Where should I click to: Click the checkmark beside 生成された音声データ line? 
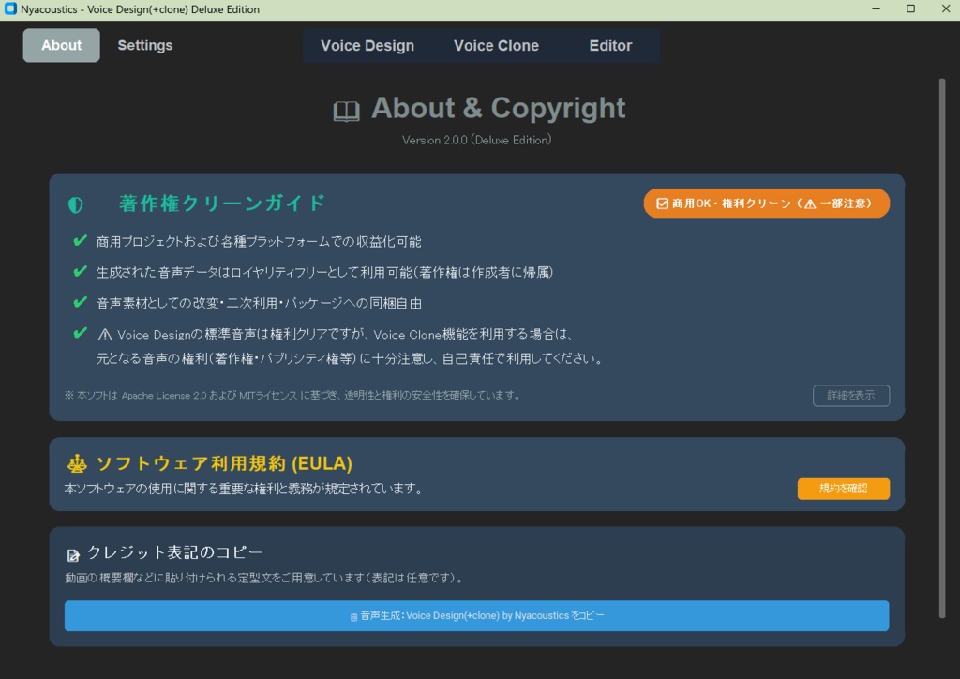click(81, 271)
